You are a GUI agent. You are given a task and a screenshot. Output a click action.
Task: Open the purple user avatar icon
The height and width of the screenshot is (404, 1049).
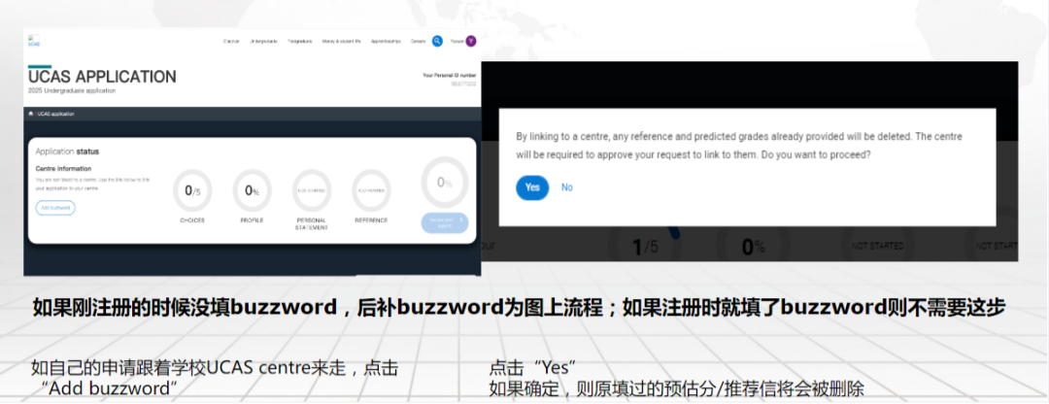[471, 41]
